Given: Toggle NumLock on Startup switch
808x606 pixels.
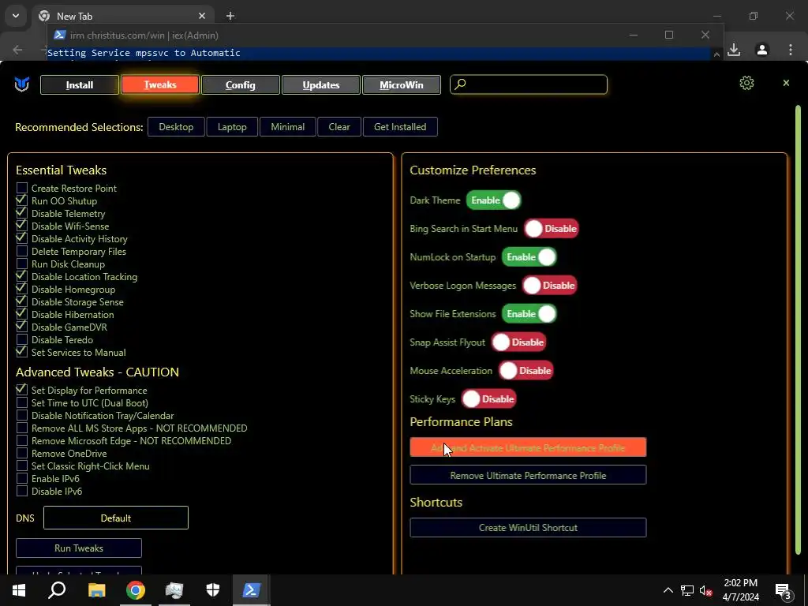Looking at the screenshot, I should pyautogui.click(x=529, y=256).
